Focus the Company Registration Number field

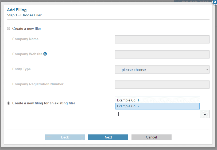click(162, 85)
